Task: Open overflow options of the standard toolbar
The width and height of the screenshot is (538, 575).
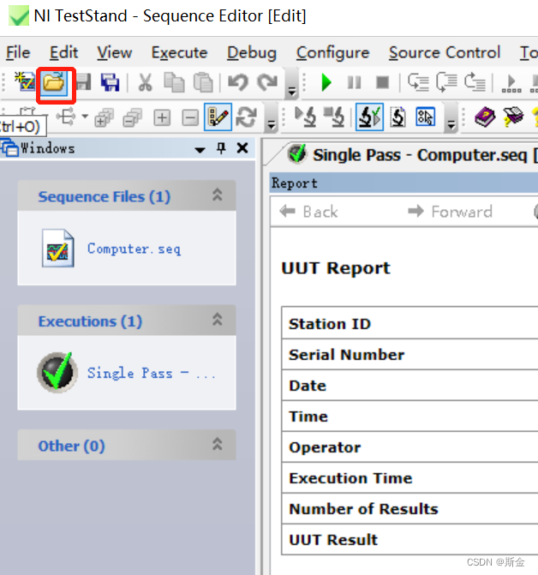Action: click(292, 84)
